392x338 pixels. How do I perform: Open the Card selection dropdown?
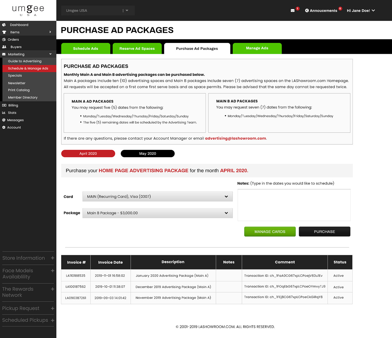(x=157, y=196)
